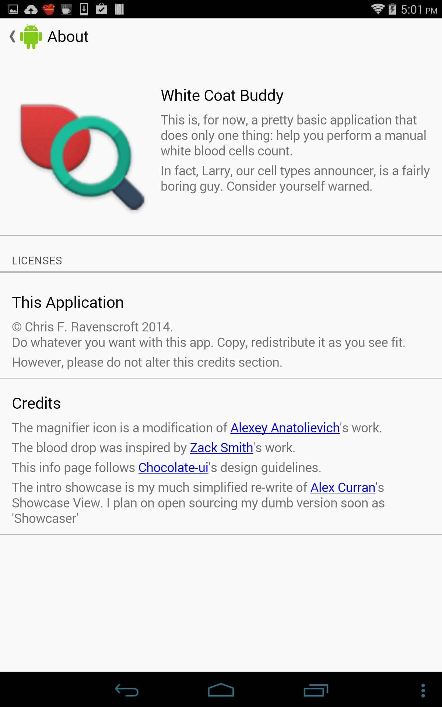Open the recent apps overview button
The image size is (442, 707).
pyautogui.click(x=316, y=690)
